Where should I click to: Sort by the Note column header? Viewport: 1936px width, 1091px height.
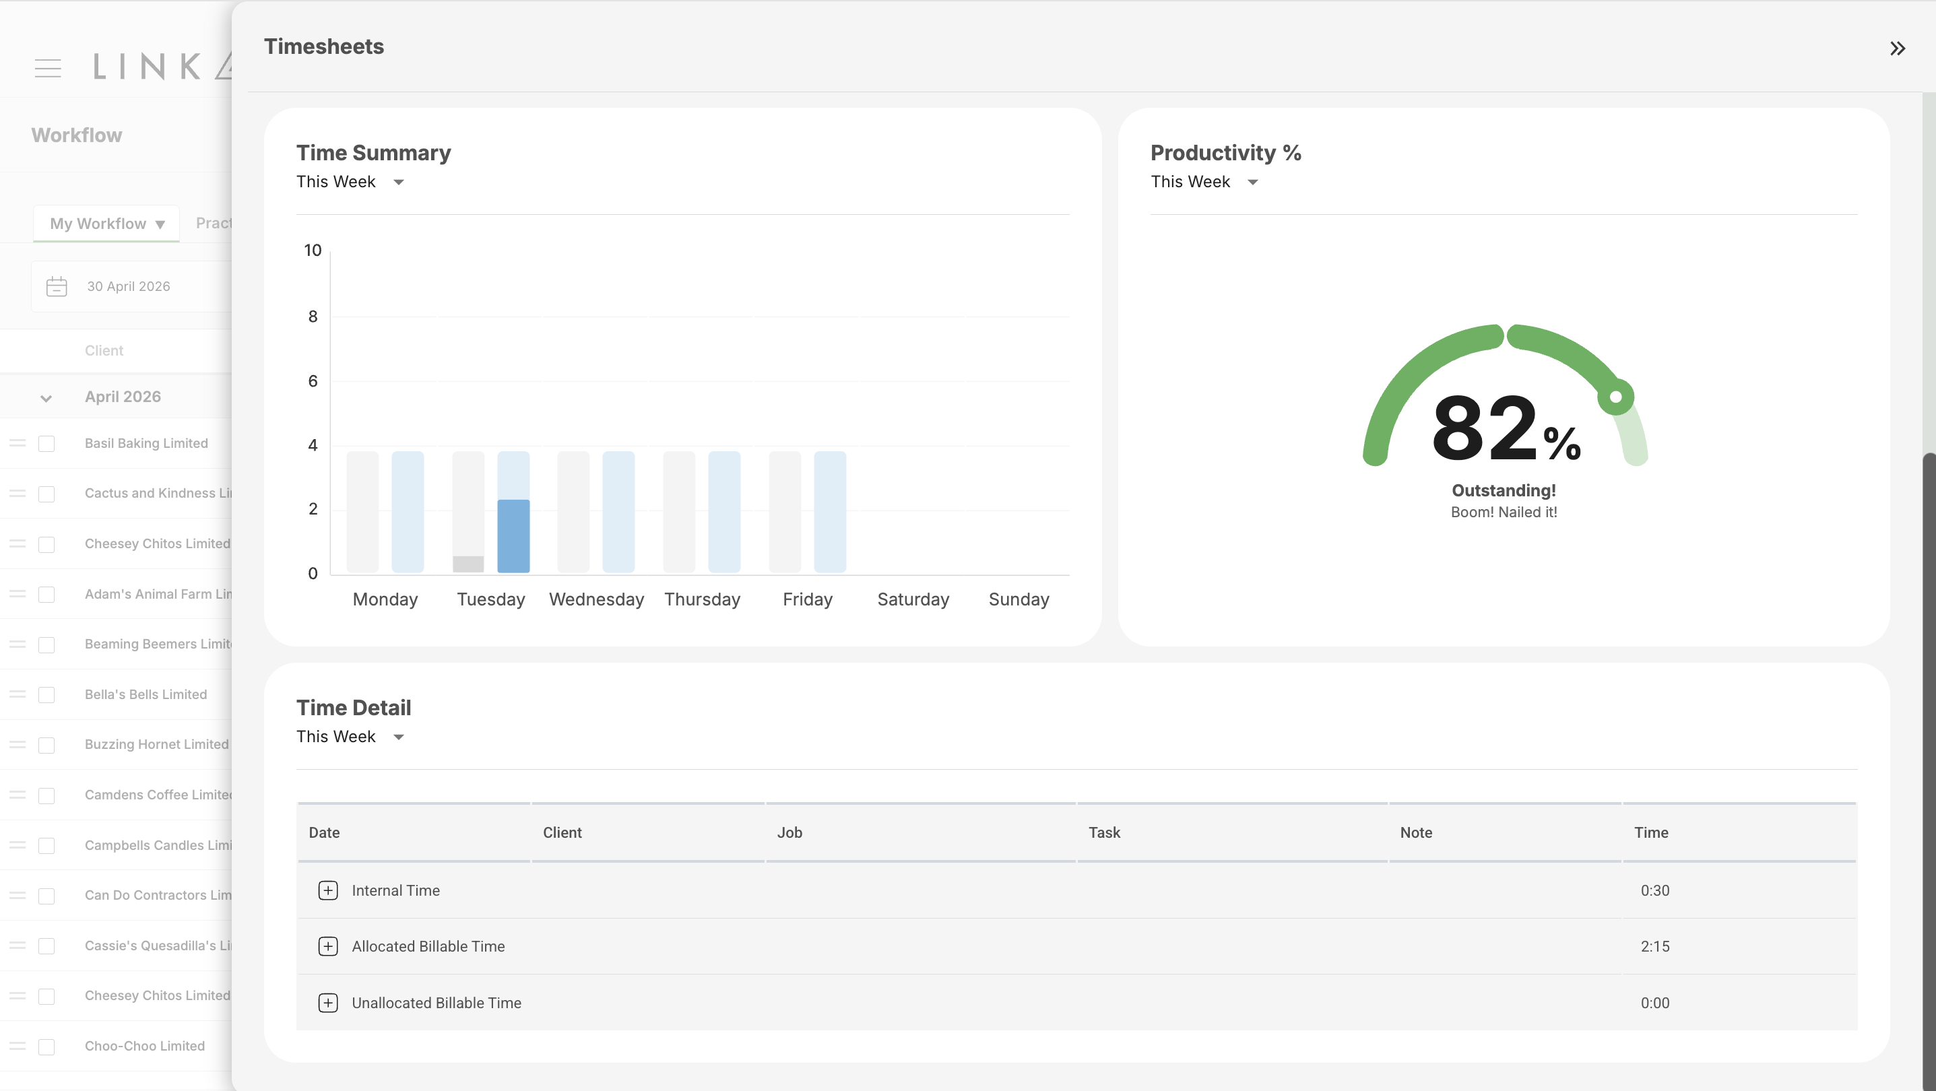tap(1416, 832)
